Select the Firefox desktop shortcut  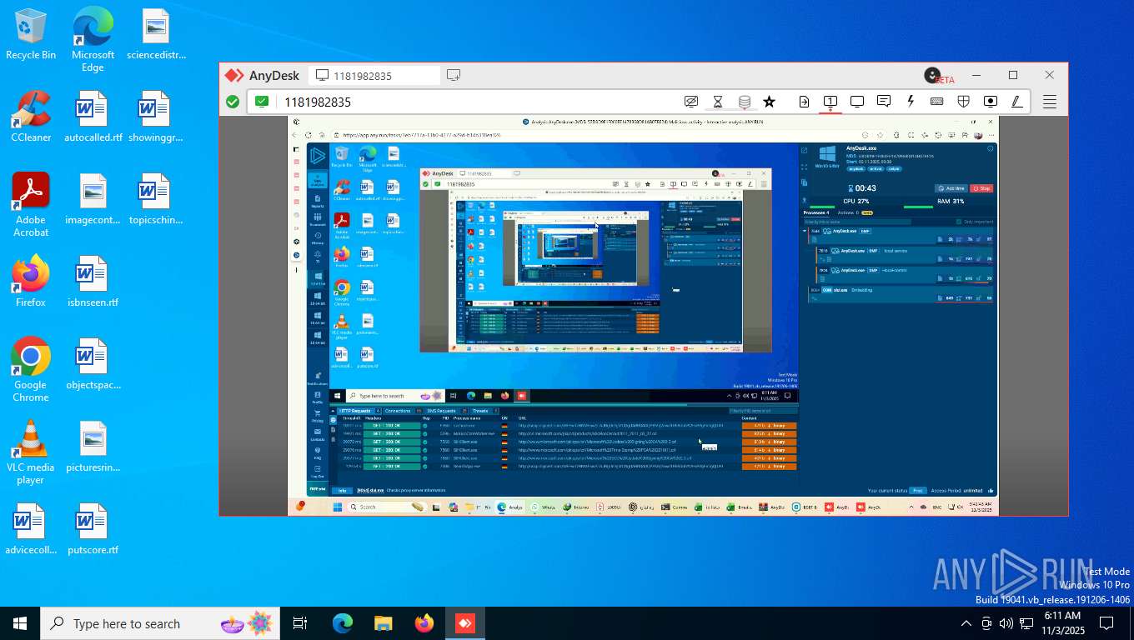click(x=31, y=282)
